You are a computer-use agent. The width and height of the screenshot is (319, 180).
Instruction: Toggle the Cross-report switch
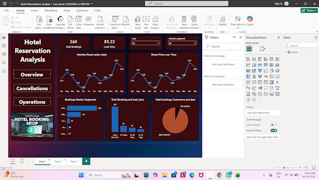pyautogui.click(x=273, y=125)
